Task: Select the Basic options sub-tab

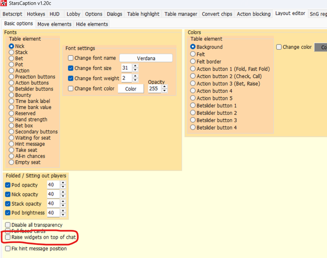Action: pyautogui.click(x=19, y=23)
